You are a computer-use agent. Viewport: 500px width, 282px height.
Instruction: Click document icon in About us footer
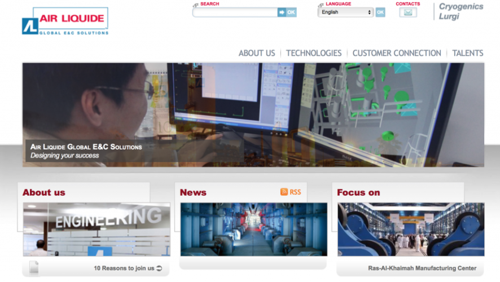click(34, 267)
